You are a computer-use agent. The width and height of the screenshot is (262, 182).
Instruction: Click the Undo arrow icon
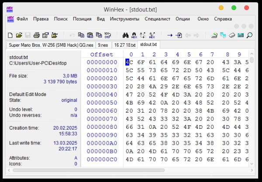coord(72,35)
